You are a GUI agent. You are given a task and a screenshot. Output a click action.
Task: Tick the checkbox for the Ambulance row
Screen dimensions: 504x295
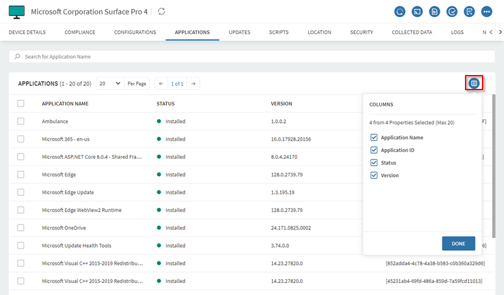pos(21,121)
